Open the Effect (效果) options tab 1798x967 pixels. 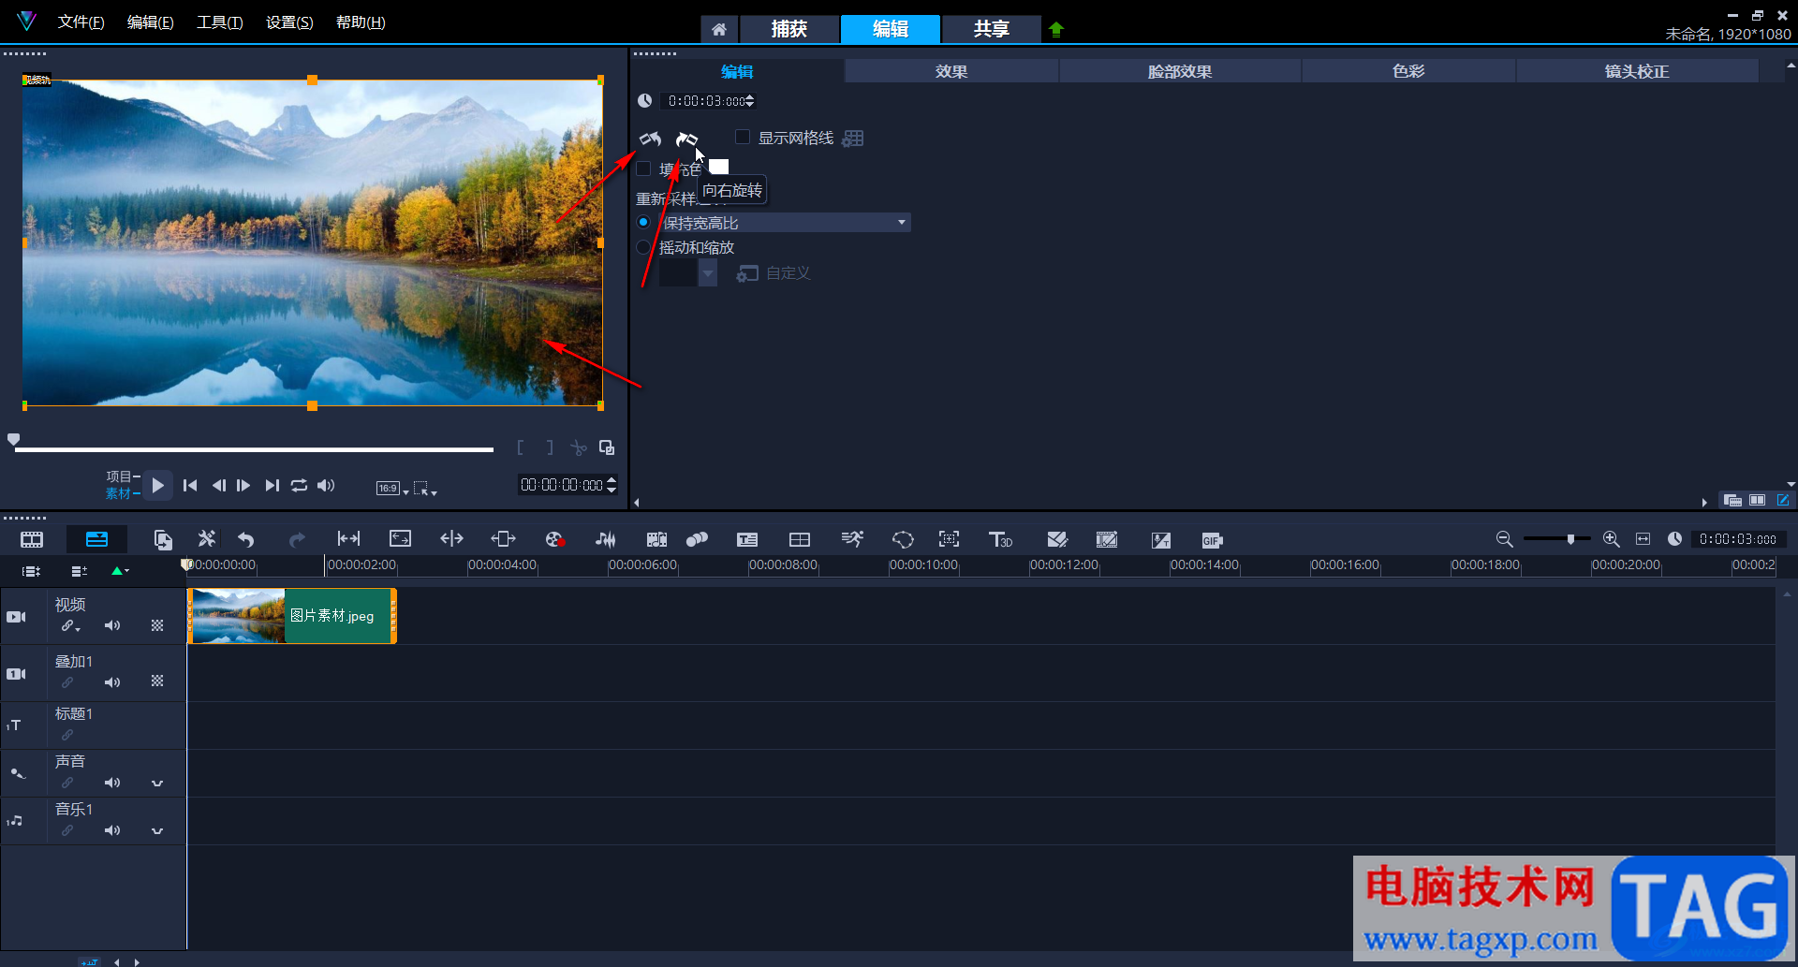[x=951, y=71]
